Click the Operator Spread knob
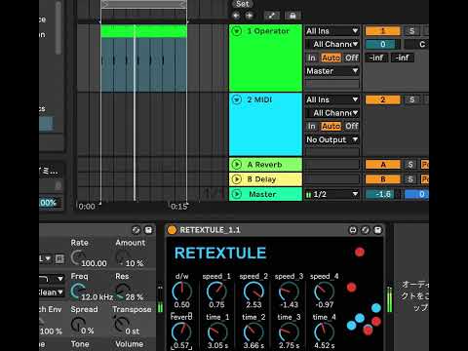 [x=78, y=324]
